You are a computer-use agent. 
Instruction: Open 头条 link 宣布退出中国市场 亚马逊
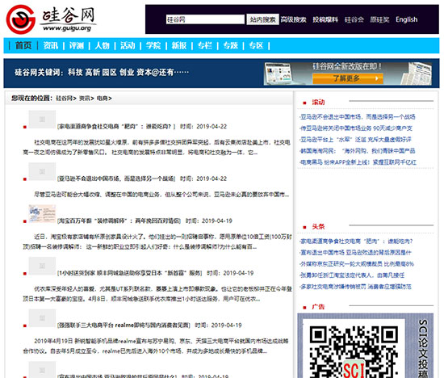tap(355, 253)
